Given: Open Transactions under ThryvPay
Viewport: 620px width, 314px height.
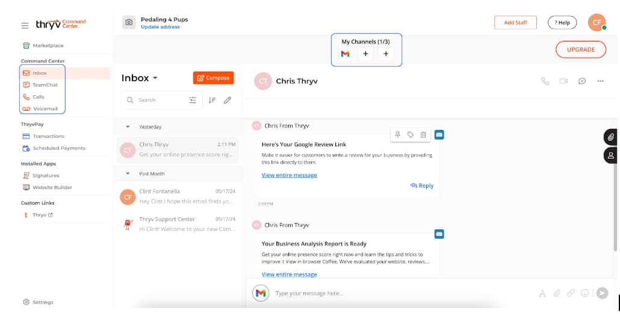Looking at the screenshot, I should (x=43, y=137).
